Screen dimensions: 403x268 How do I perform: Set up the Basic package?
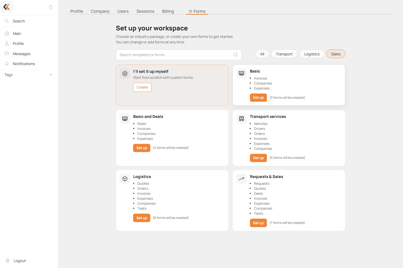(258, 97)
